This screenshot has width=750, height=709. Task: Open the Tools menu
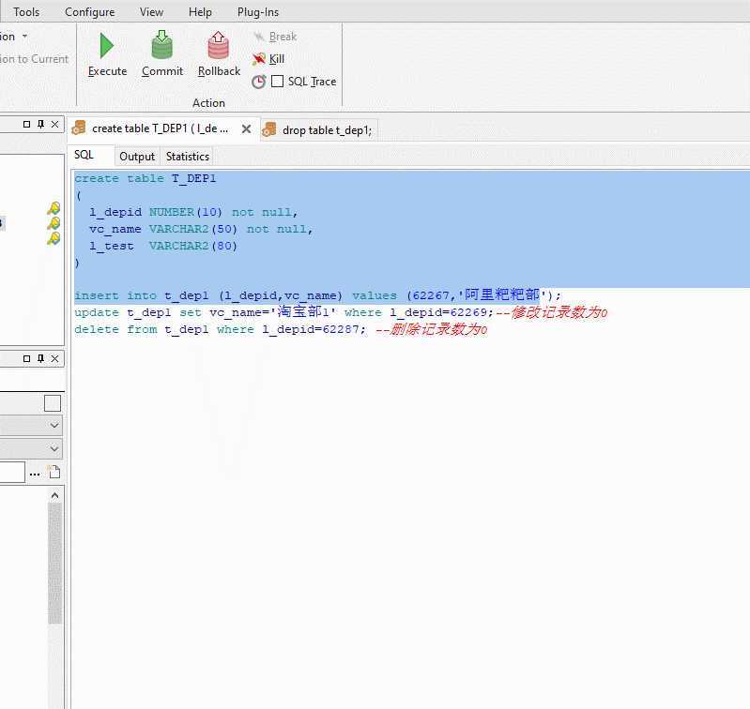coord(26,12)
